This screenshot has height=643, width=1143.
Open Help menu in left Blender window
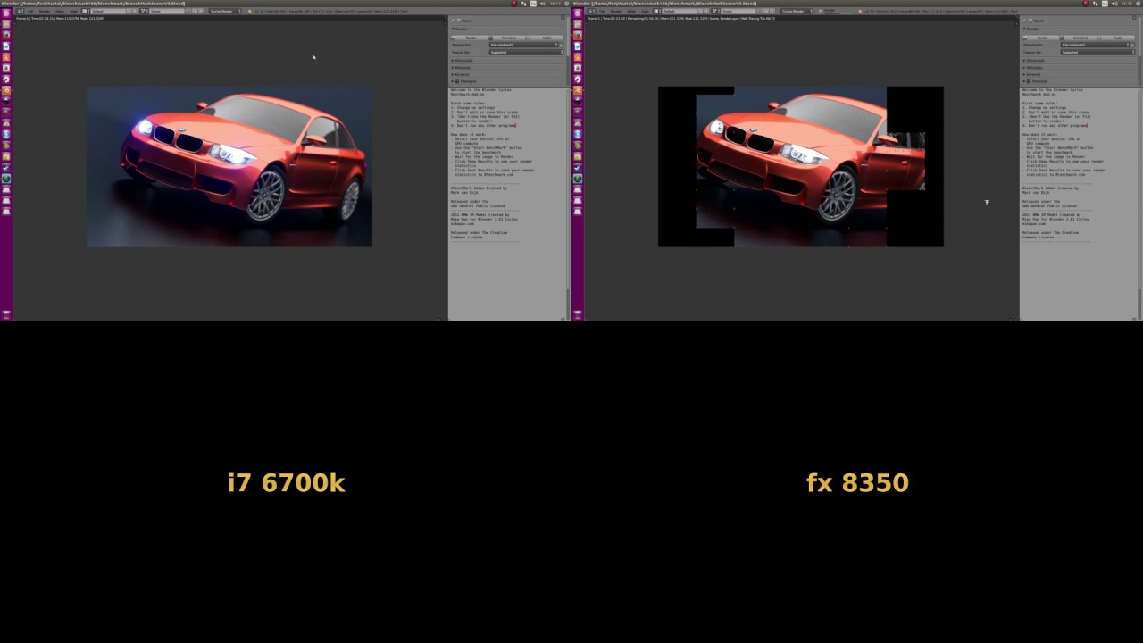[x=72, y=11]
